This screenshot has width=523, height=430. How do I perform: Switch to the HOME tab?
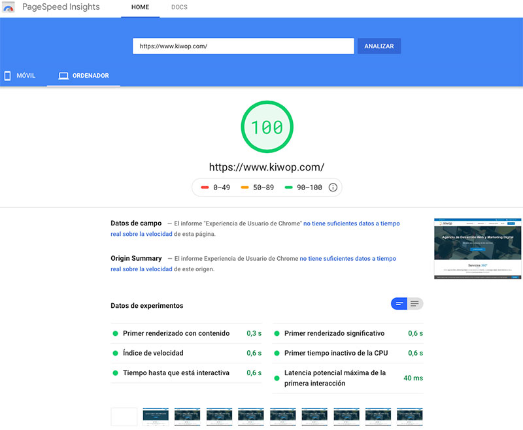click(140, 7)
